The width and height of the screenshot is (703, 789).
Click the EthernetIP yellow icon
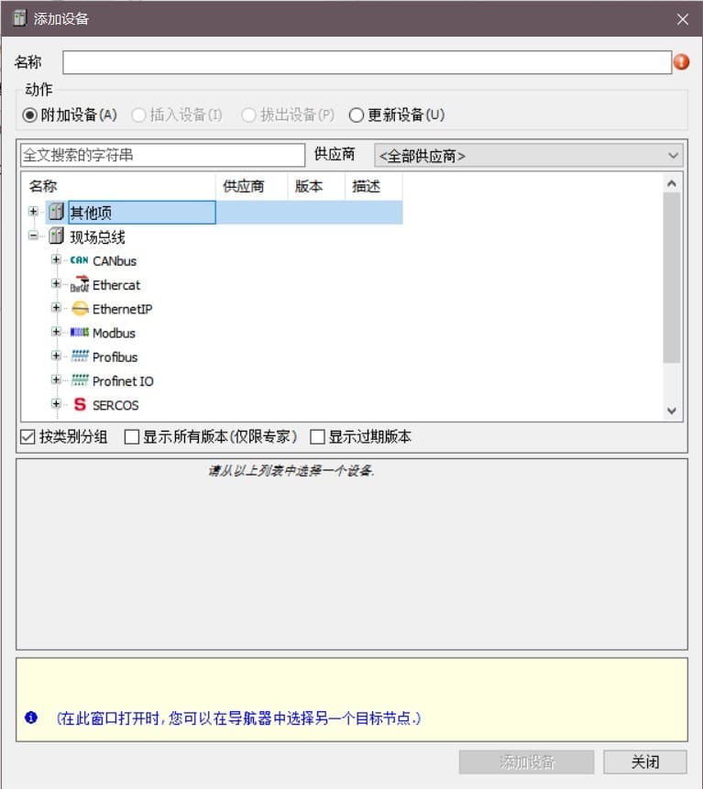tap(80, 309)
